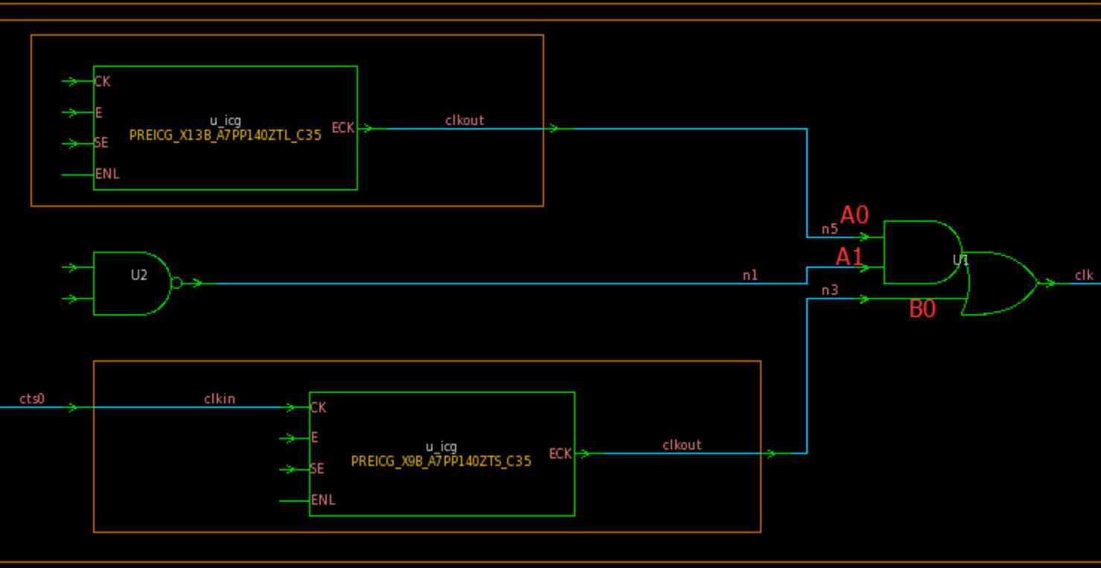The width and height of the screenshot is (1101, 568).
Task: Select the n5 net label
Action: point(830,229)
